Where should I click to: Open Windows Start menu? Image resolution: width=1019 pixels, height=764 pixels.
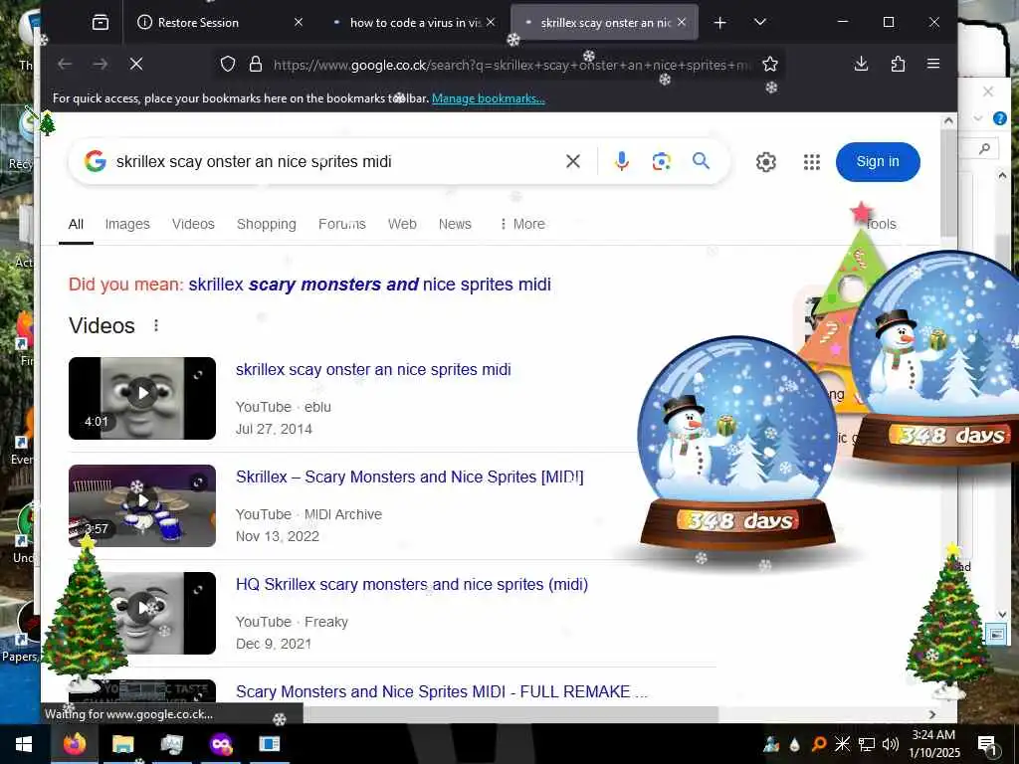[x=24, y=744]
